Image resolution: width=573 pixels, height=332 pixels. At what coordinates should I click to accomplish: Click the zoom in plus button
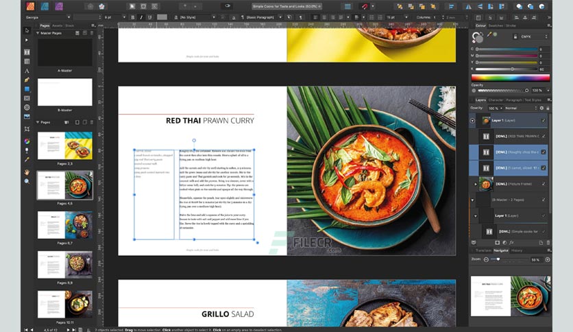(x=548, y=259)
